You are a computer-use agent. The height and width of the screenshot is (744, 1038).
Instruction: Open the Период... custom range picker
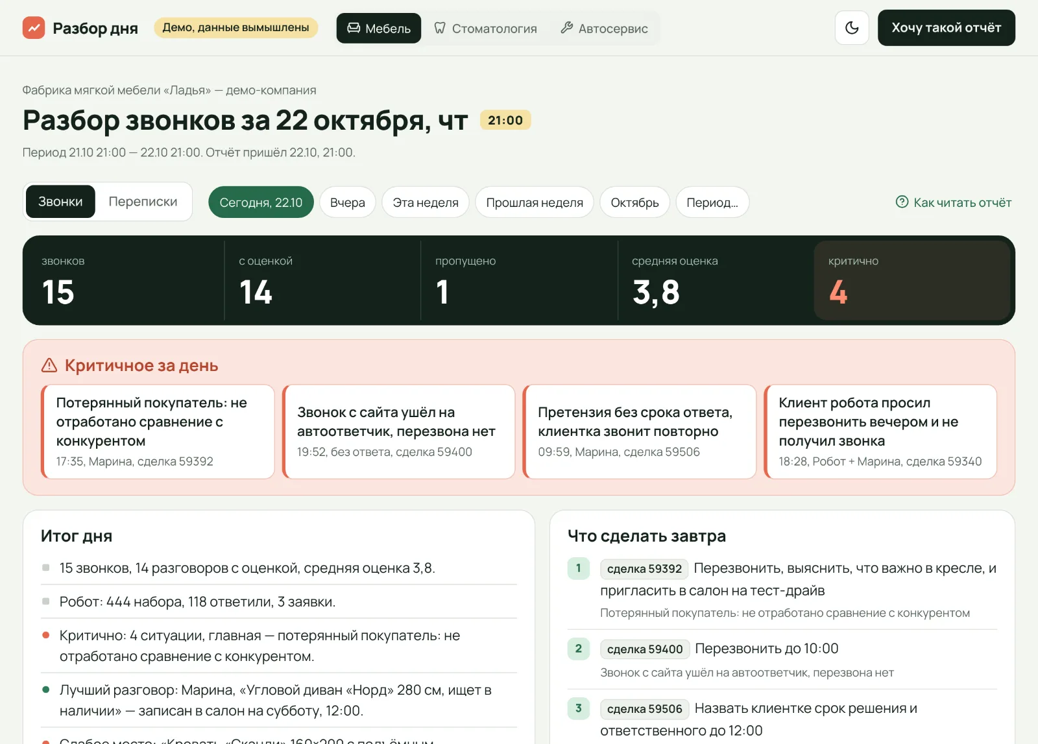(x=712, y=202)
